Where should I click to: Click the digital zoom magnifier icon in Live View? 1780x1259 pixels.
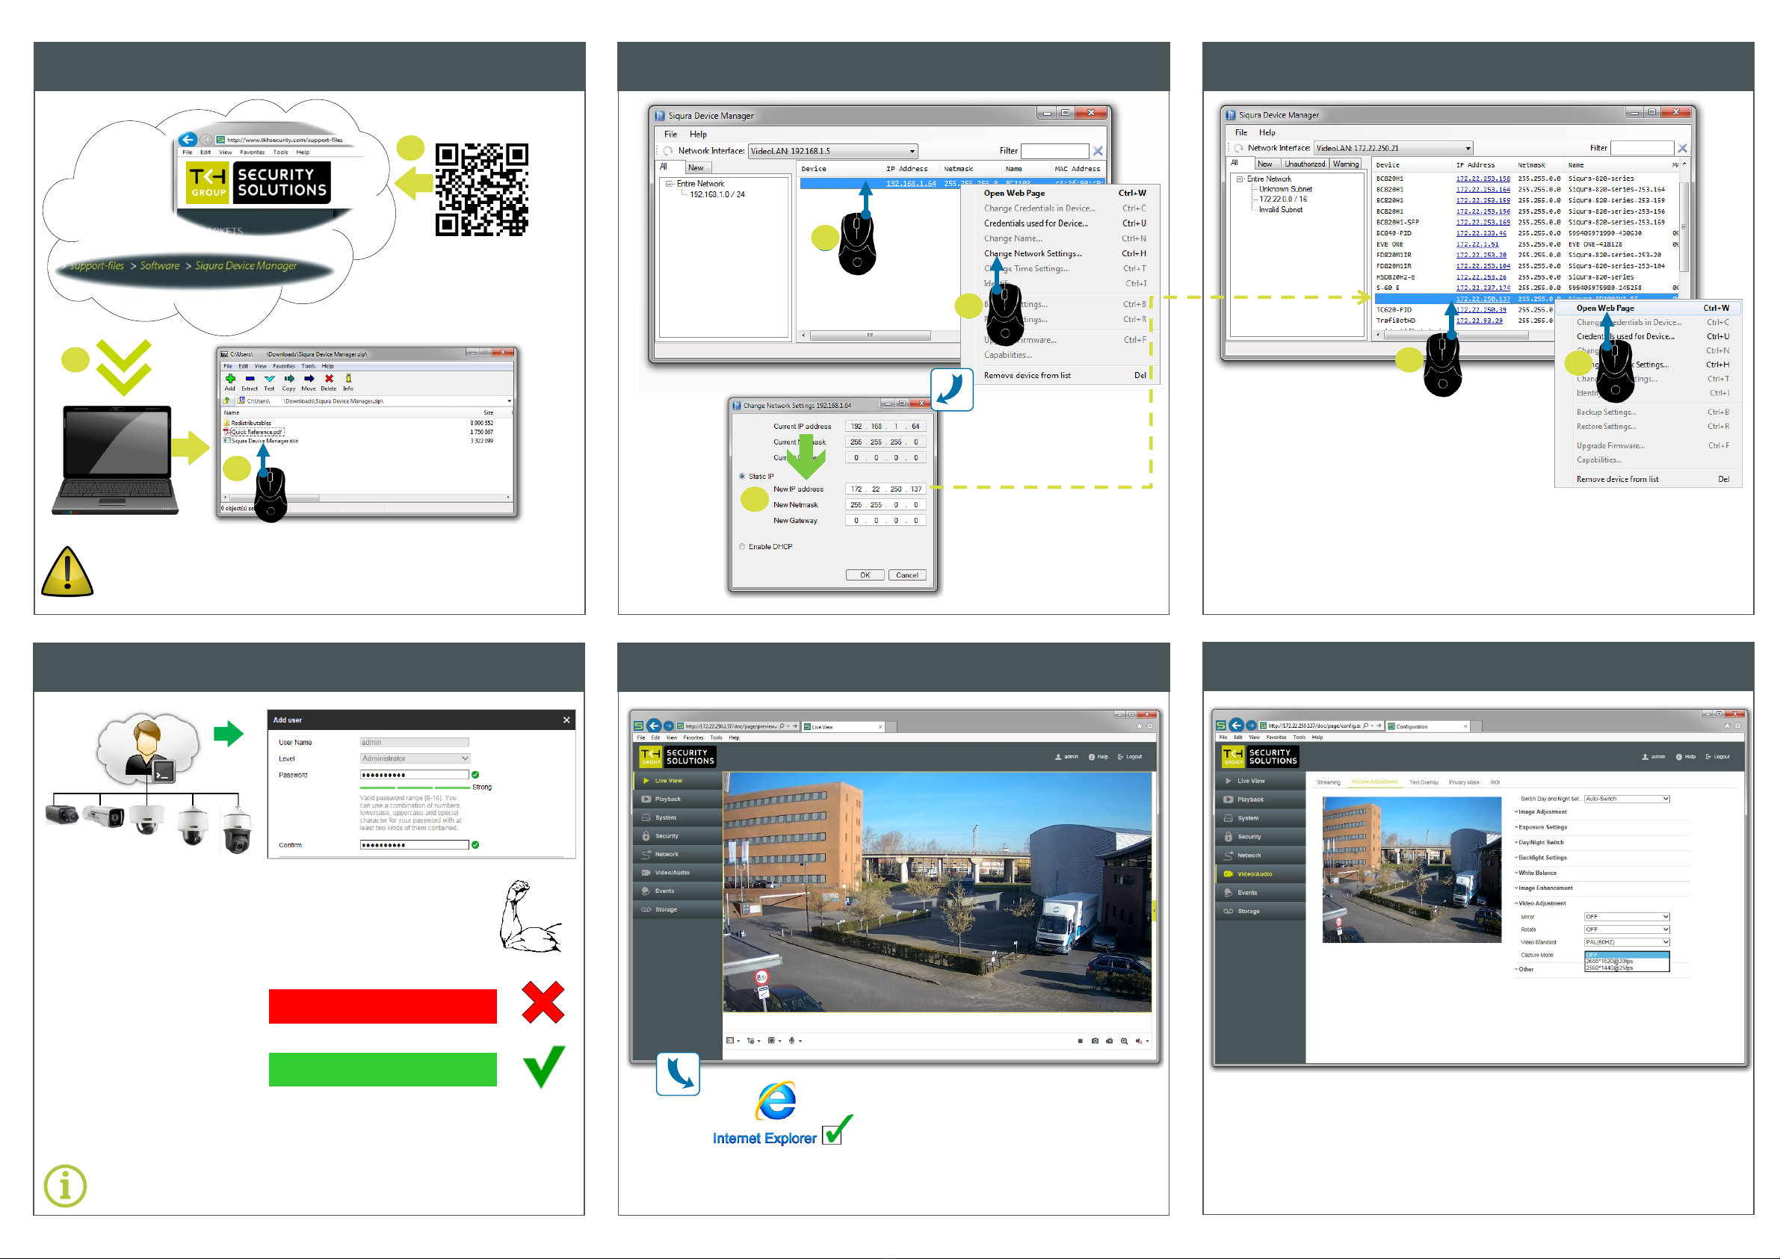(1124, 1041)
